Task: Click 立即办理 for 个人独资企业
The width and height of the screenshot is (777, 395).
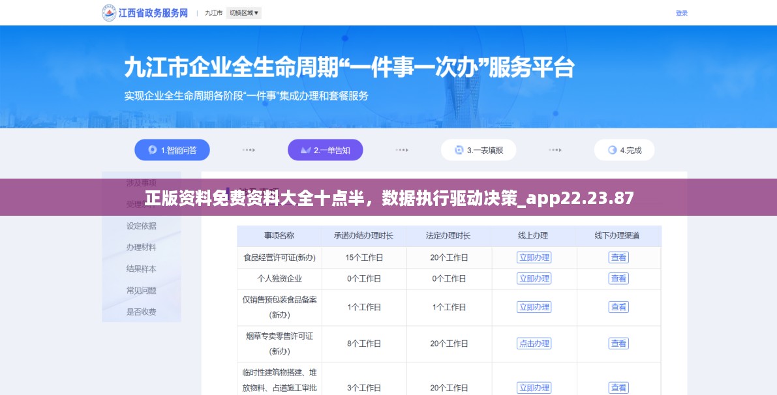Action: pyautogui.click(x=534, y=279)
